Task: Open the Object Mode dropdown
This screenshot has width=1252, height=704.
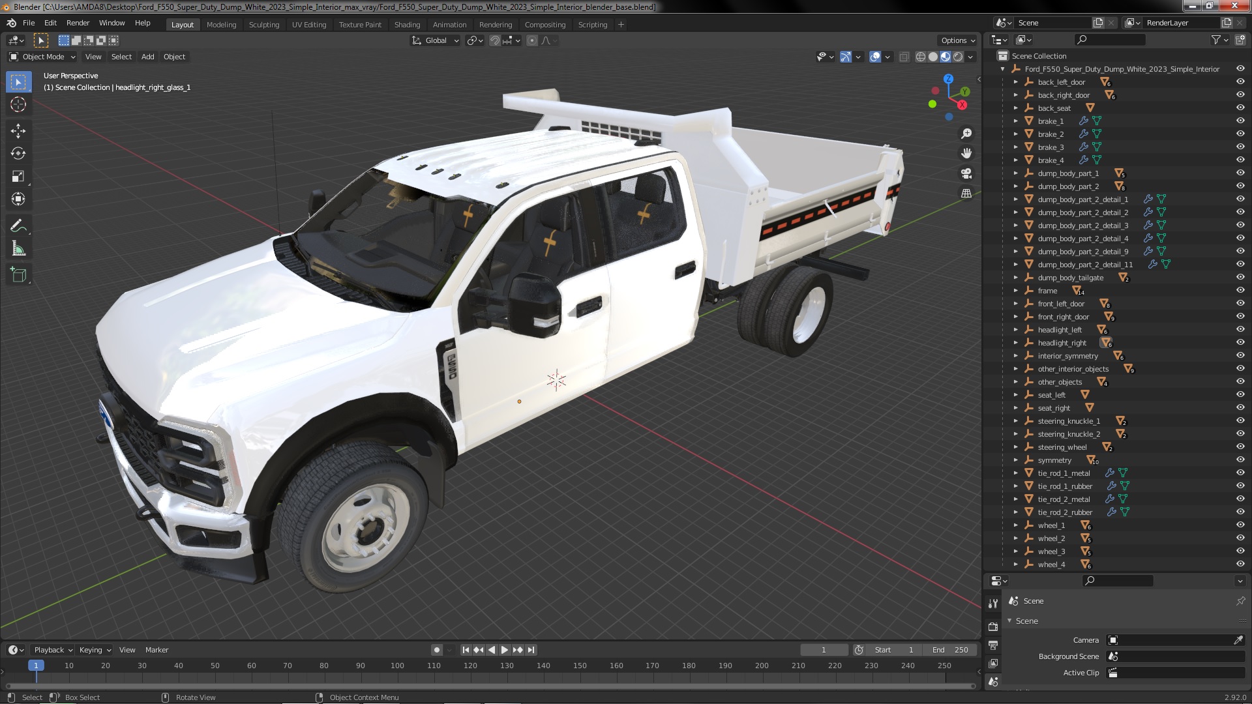Action: click(42, 57)
